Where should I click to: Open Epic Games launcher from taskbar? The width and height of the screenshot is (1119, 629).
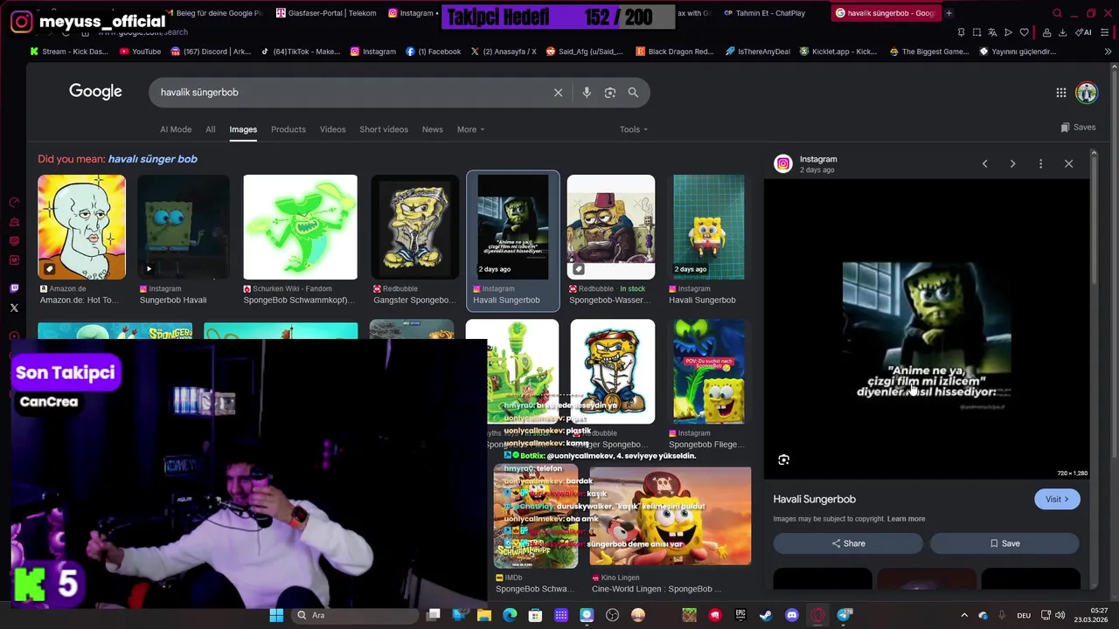[x=740, y=615]
